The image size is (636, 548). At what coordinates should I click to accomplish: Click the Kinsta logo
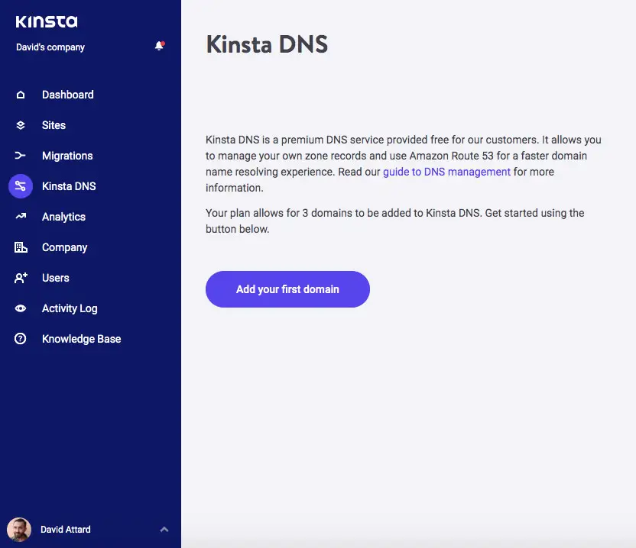click(x=46, y=22)
